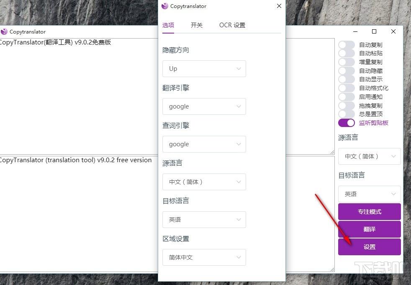Open the 翻译引擎 dropdown showing google
Image resolution: width=411 pixels, height=285 pixels.
(204, 106)
